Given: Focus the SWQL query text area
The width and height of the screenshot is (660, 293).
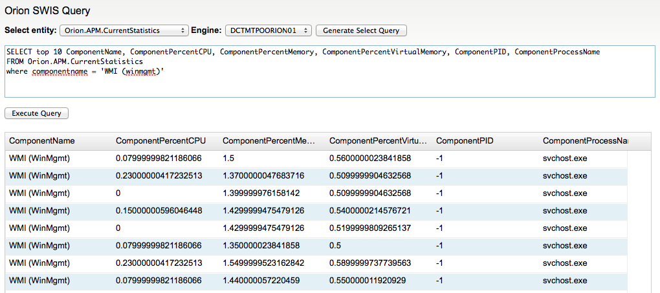Looking at the screenshot, I should click(329, 71).
